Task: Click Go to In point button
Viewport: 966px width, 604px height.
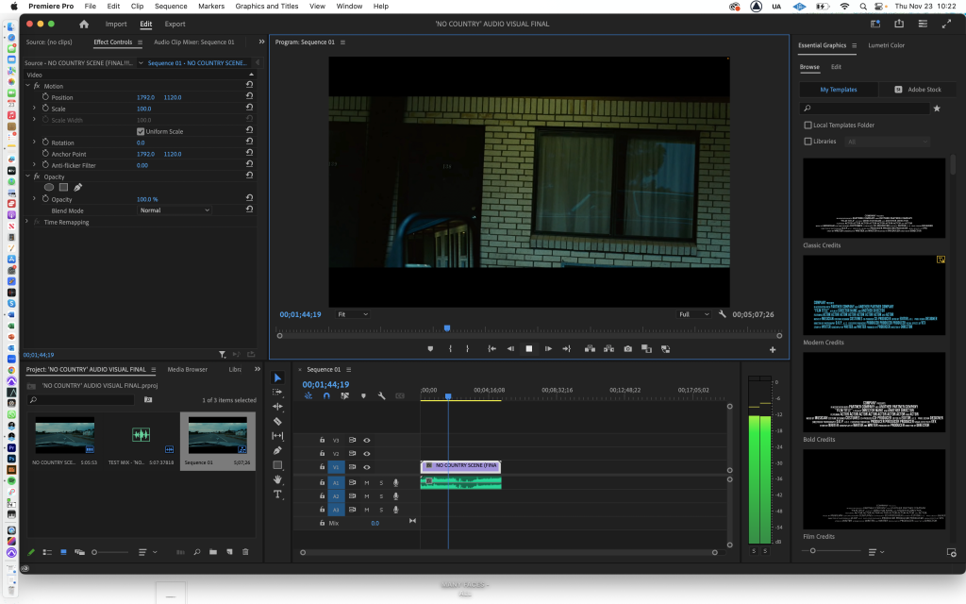Action: tap(491, 349)
